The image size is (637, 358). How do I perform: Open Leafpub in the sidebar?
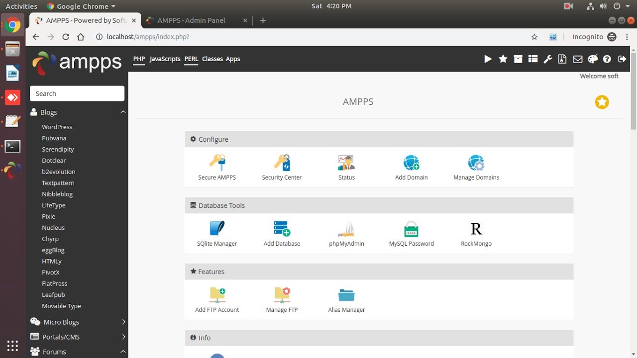(53, 295)
